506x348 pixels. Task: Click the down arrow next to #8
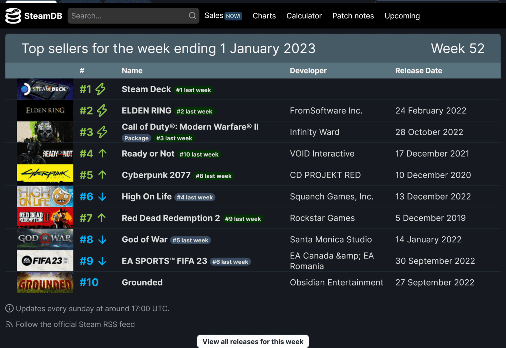coord(102,239)
